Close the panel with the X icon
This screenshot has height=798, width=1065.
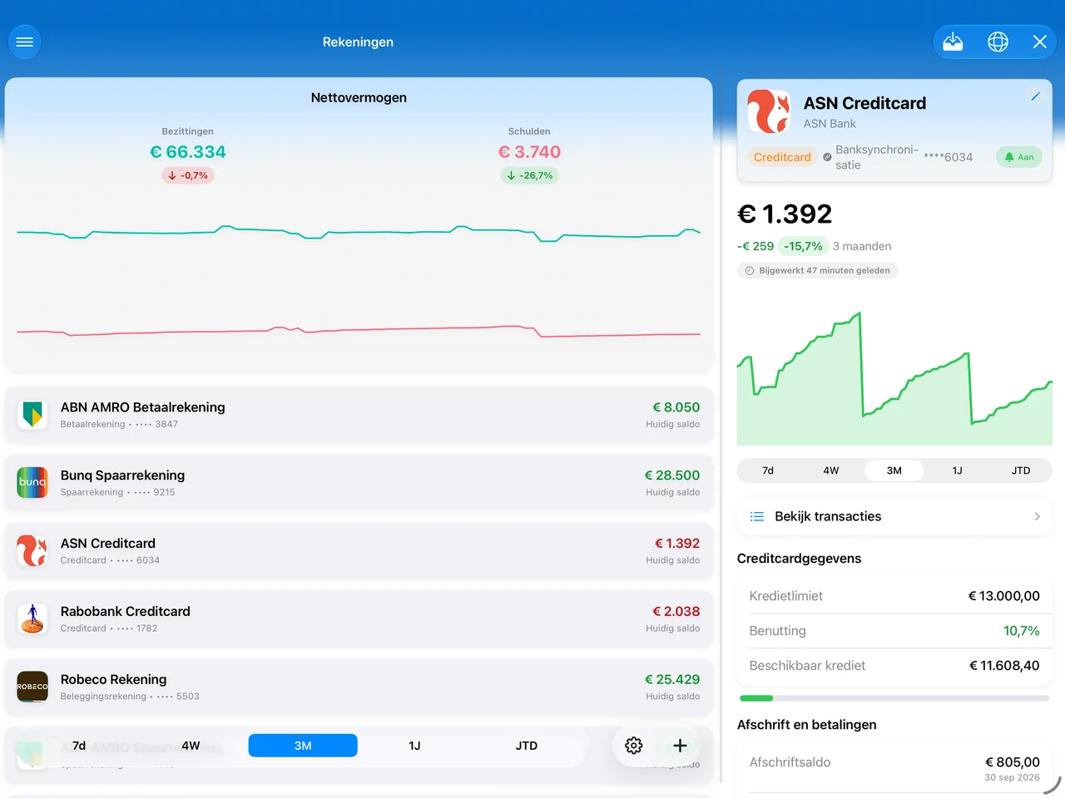click(x=1040, y=42)
